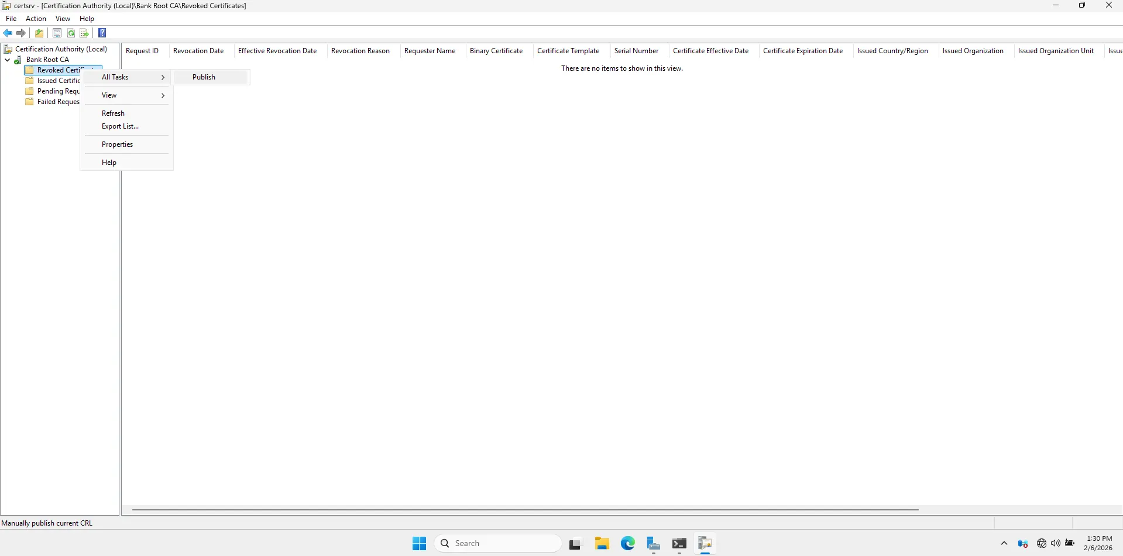Image resolution: width=1123 pixels, height=556 pixels.
Task: Click the Back navigation arrow icon
Action: point(8,33)
